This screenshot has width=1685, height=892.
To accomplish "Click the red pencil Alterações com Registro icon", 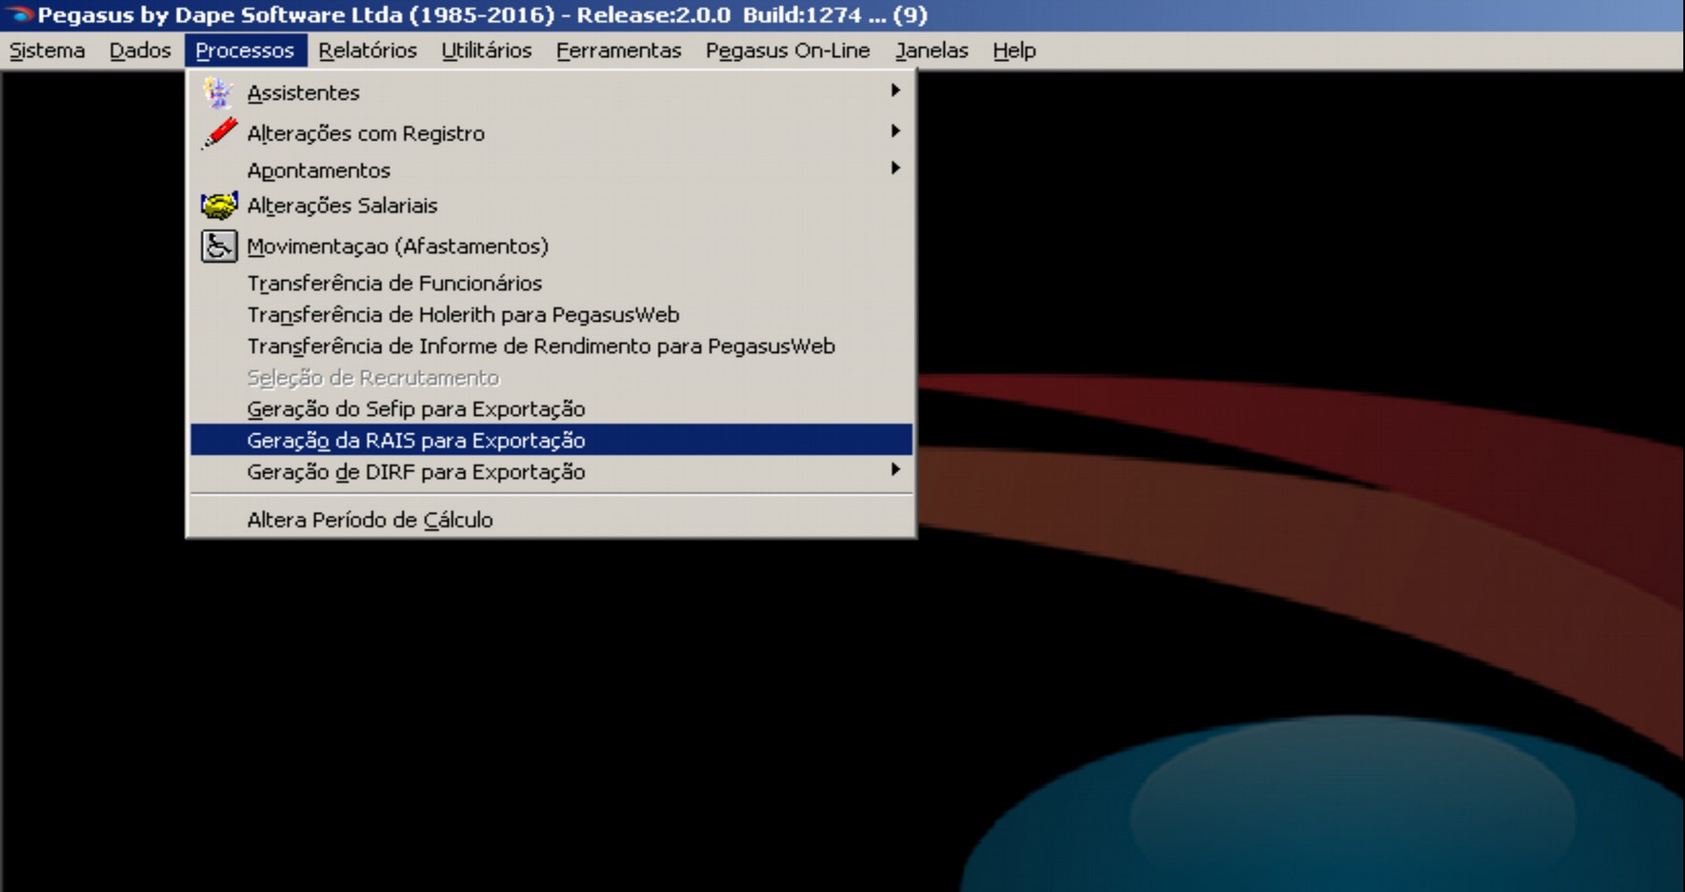I will 218,132.
